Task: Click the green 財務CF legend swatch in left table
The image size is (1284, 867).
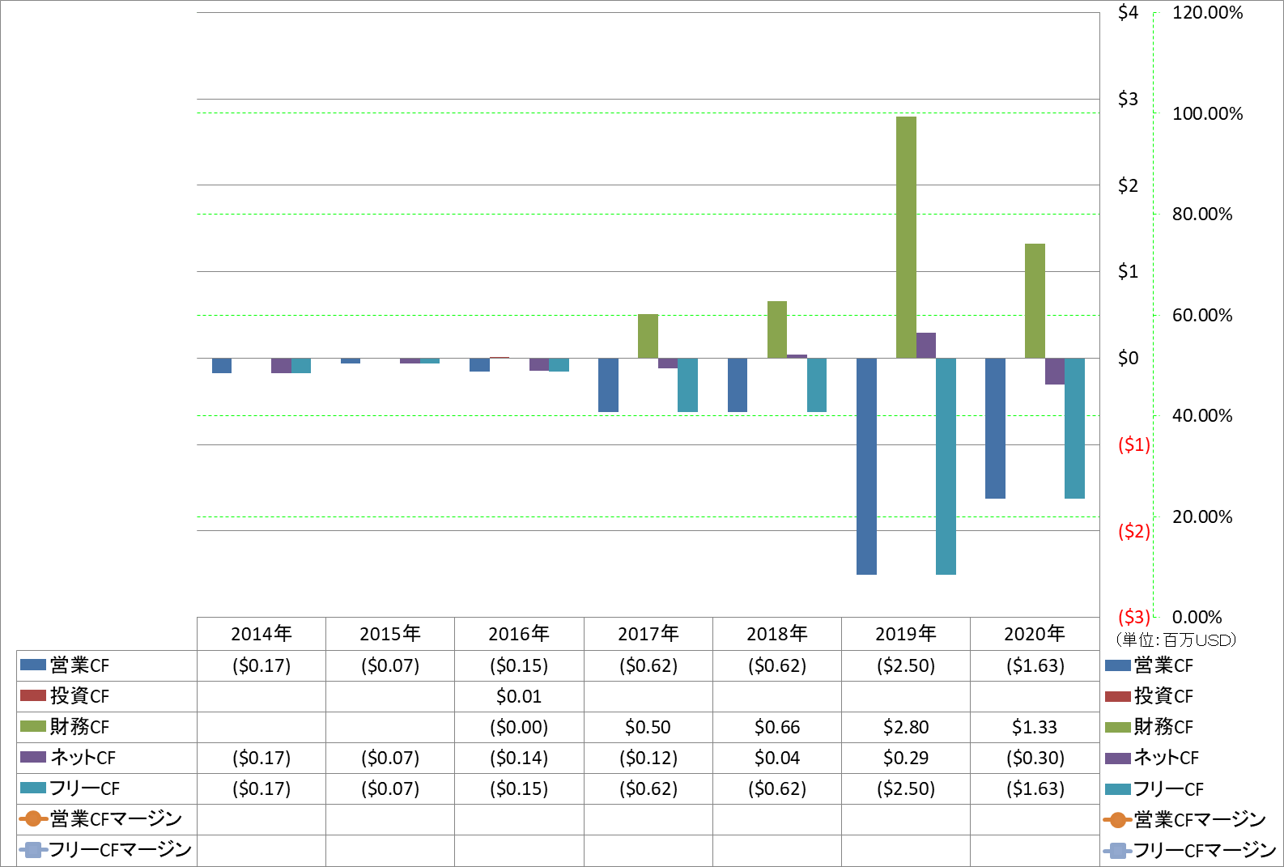Action: pos(33,726)
